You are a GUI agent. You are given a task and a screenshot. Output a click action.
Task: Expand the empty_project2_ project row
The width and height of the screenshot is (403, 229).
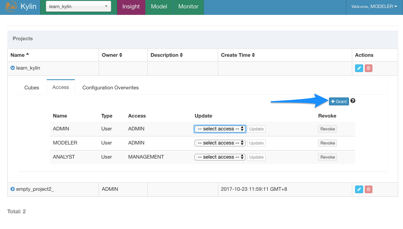coord(12,189)
